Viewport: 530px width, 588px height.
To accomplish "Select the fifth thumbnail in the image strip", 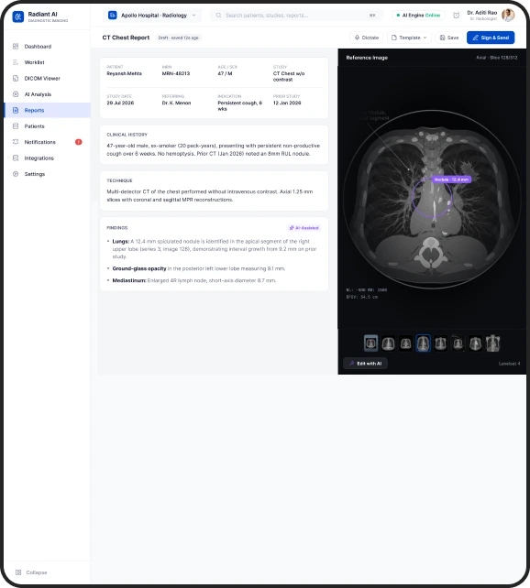I will [x=440, y=343].
